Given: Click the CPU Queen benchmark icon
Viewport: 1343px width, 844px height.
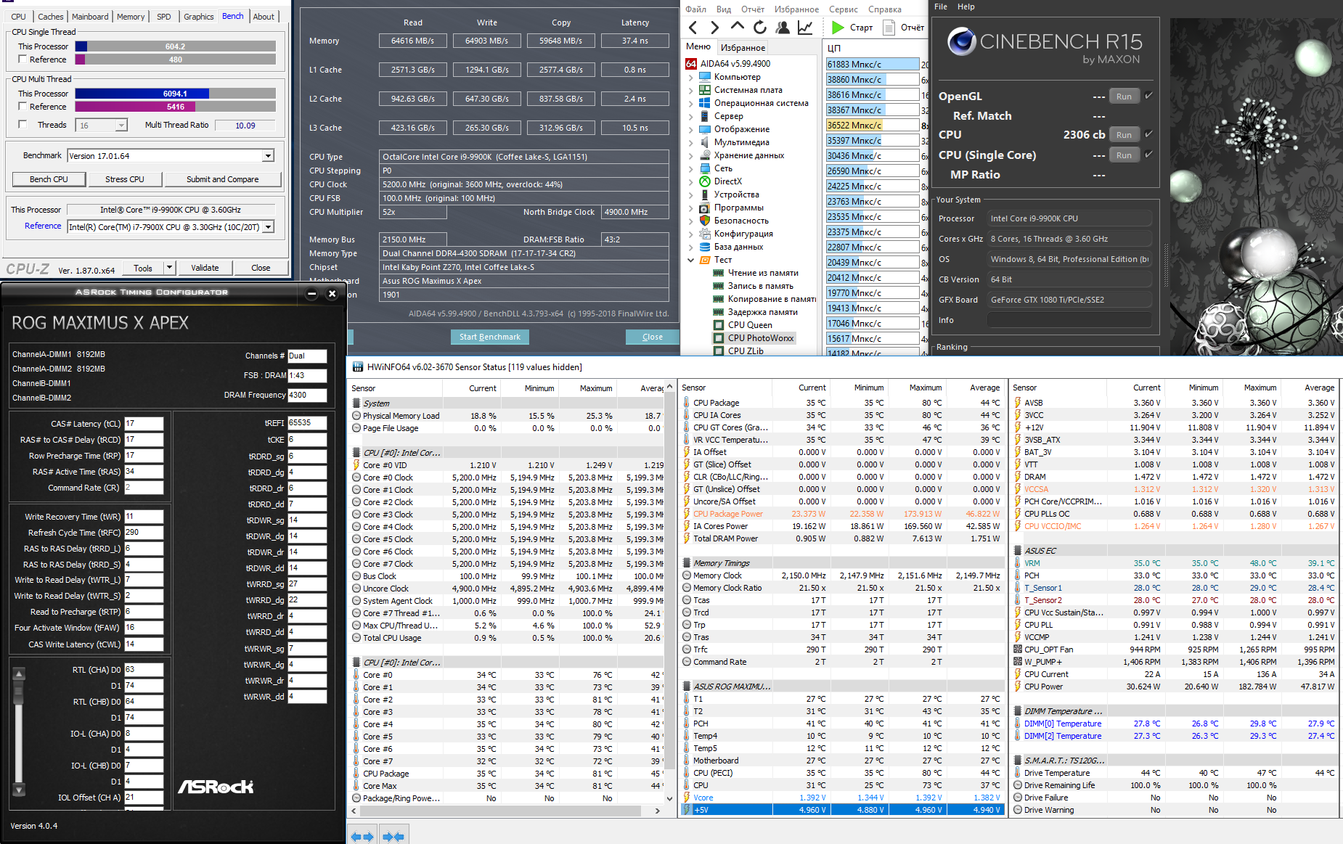Looking at the screenshot, I should pyautogui.click(x=719, y=325).
